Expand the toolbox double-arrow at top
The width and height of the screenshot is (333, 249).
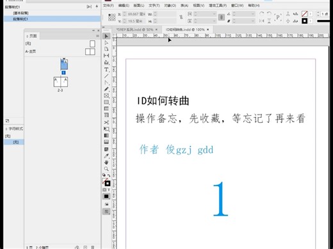click(104, 28)
